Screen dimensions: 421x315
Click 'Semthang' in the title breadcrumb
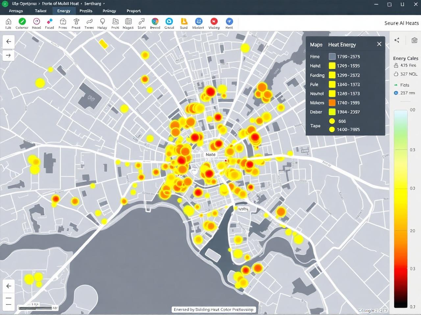click(x=93, y=4)
